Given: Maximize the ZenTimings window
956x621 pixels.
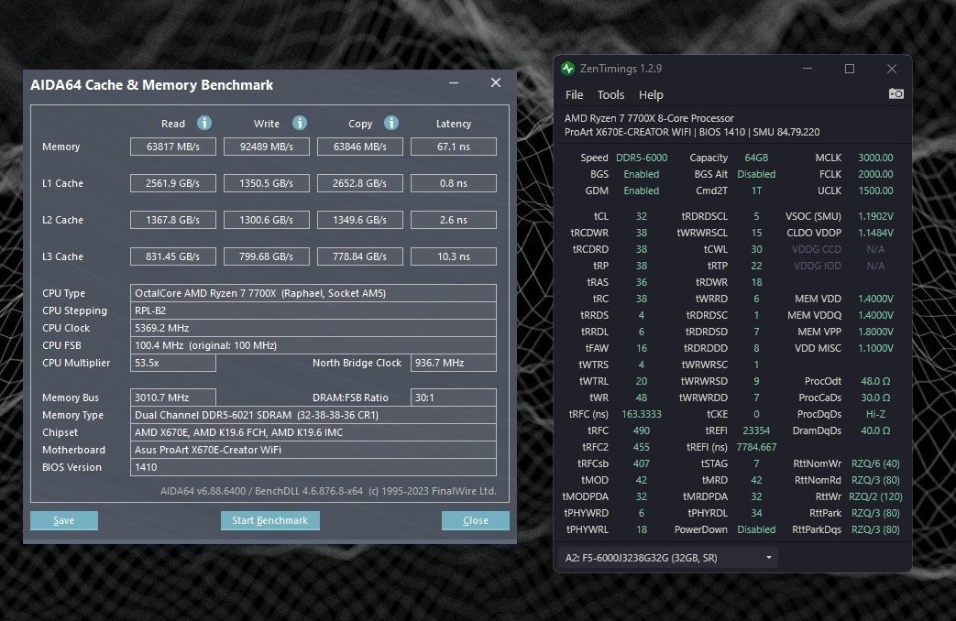Looking at the screenshot, I should (x=850, y=69).
